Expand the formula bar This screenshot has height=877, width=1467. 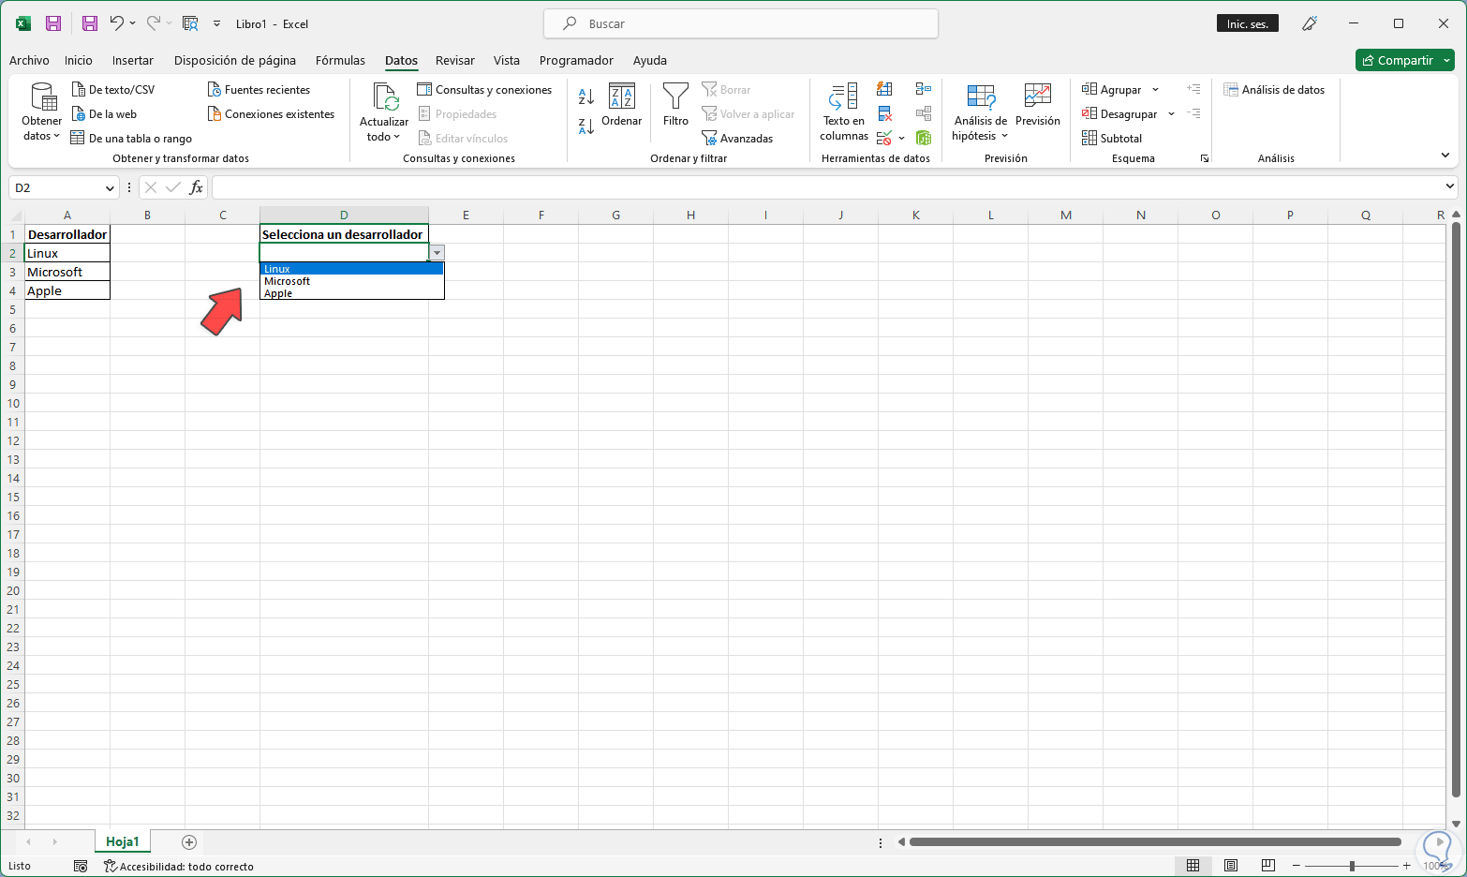coord(1450,187)
